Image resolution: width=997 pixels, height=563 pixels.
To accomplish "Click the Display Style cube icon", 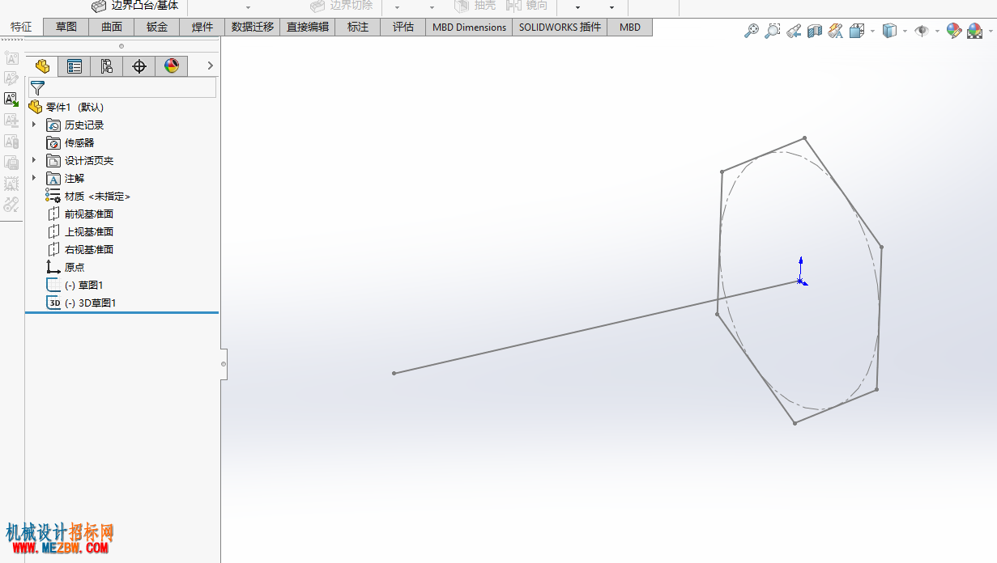I will 889,31.
